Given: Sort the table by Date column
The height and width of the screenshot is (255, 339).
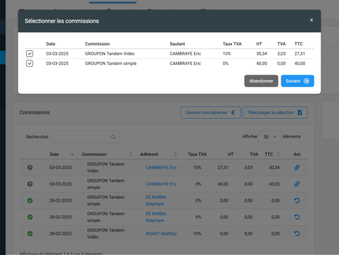Looking at the screenshot, I should tap(62, 155).
